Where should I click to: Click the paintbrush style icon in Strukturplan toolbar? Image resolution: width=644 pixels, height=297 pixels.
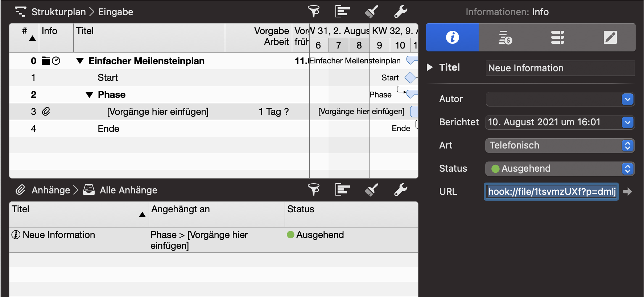[371, 12]
